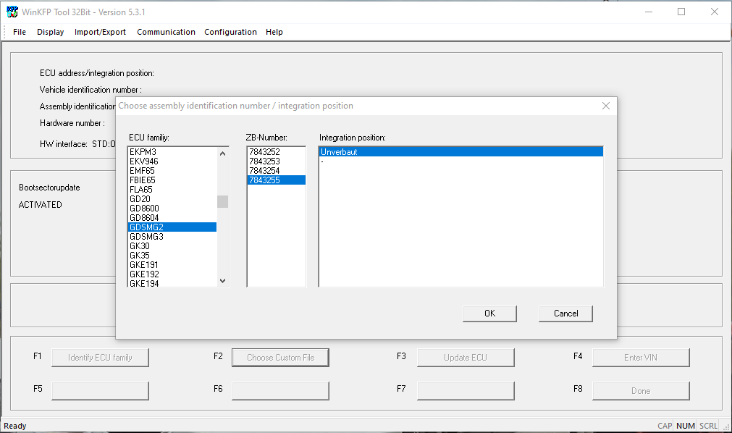Minimize the WinKFP Tool window
Screen dimensions: 732x433
(649, 12)
